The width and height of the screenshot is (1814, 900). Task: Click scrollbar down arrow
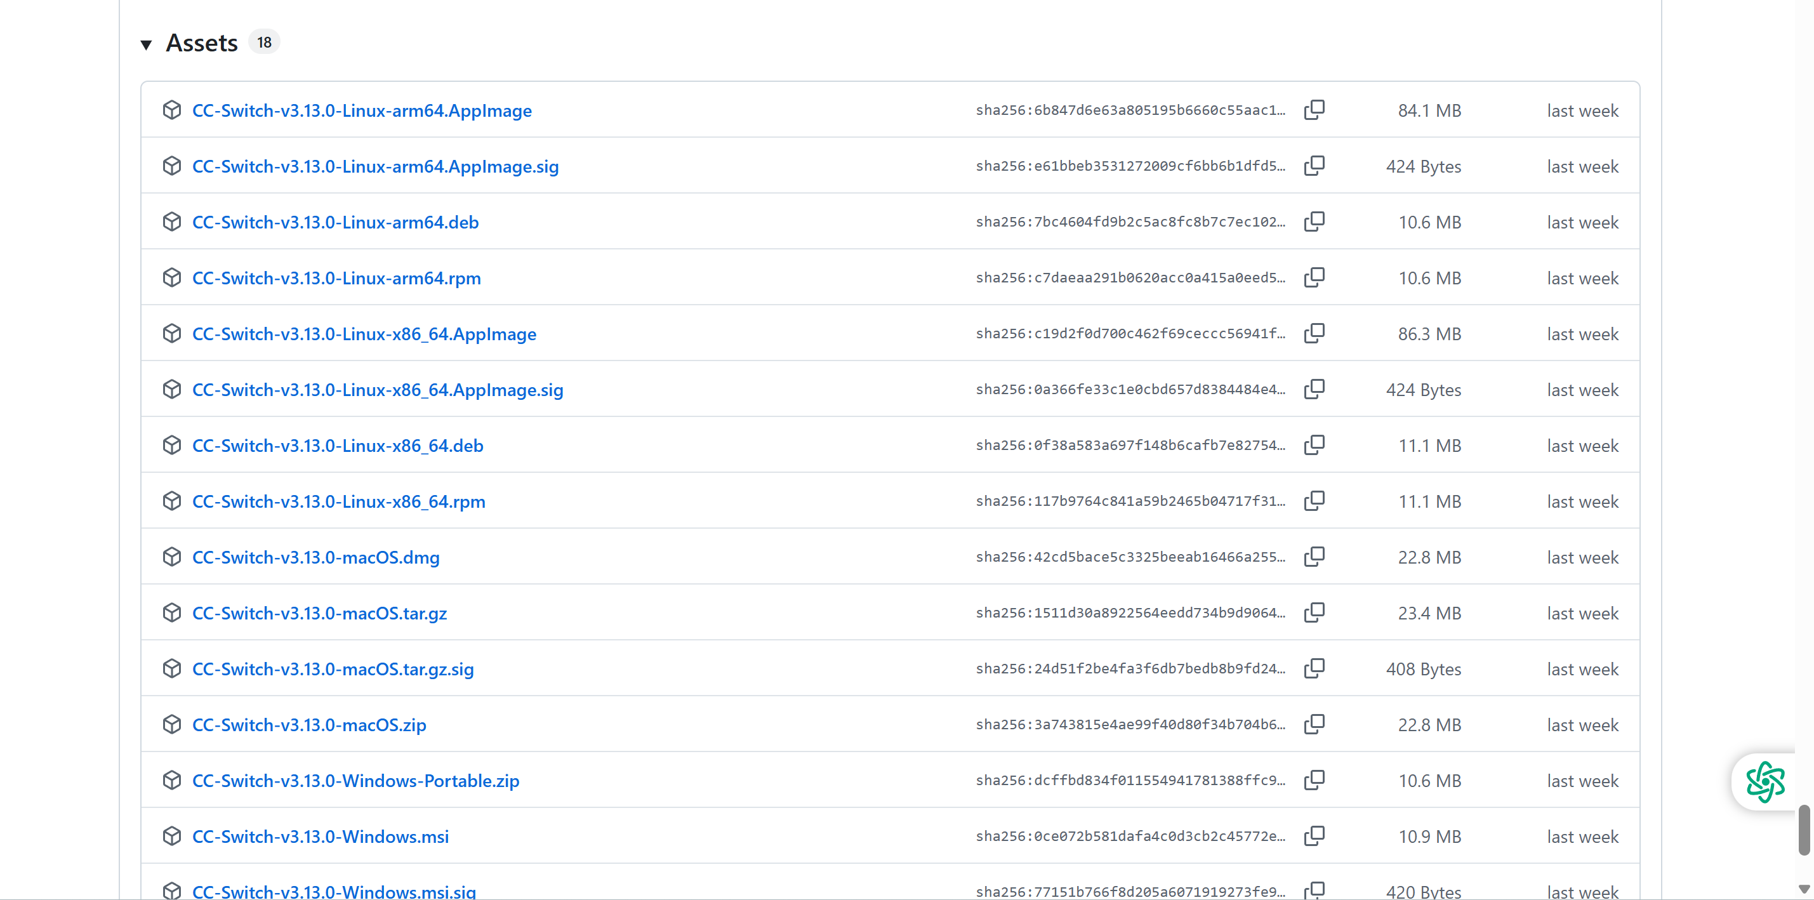[1804, 889]
